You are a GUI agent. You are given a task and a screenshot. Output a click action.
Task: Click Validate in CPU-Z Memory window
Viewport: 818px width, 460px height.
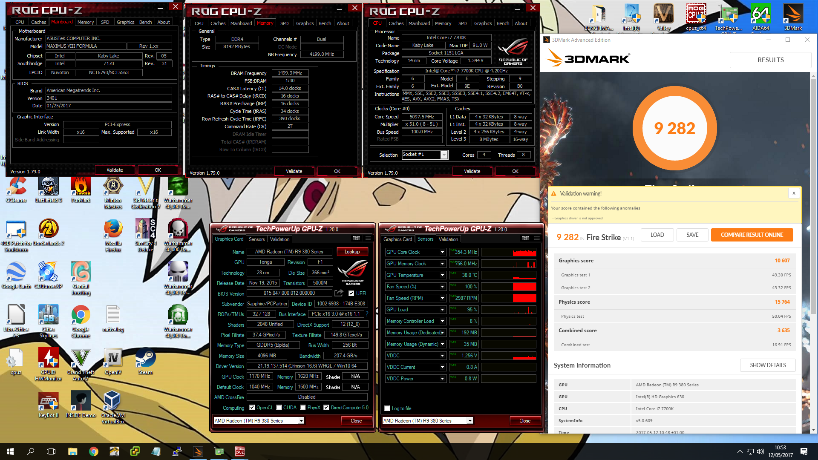(294, 171)
